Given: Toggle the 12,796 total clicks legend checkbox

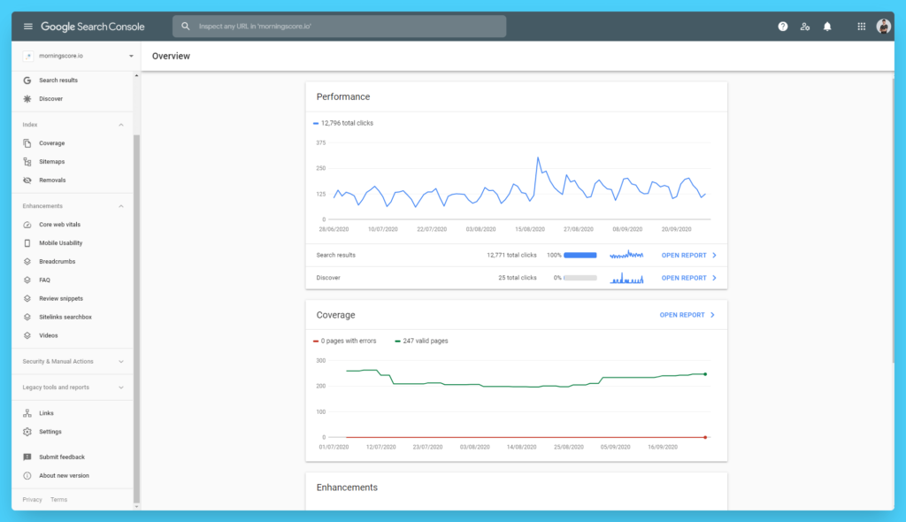Looking at the screenshot, I should pos(317,123).
